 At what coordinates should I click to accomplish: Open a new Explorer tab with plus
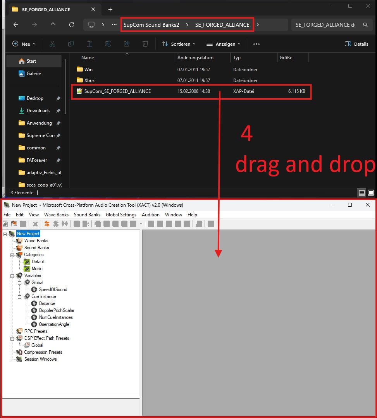pos(110,10)
